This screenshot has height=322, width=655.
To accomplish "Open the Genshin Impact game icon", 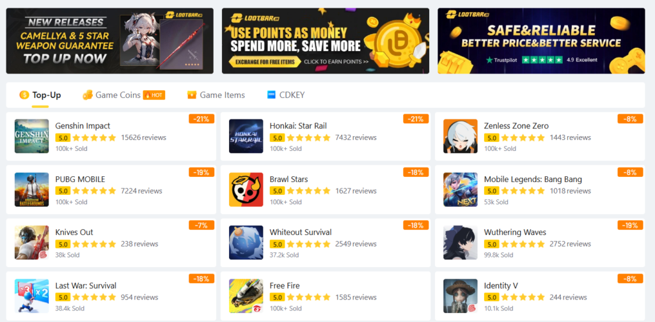I will coord(32,136).
